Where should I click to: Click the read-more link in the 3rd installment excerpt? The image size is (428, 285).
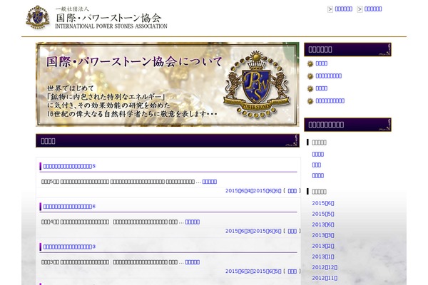[x=193, y=262]
